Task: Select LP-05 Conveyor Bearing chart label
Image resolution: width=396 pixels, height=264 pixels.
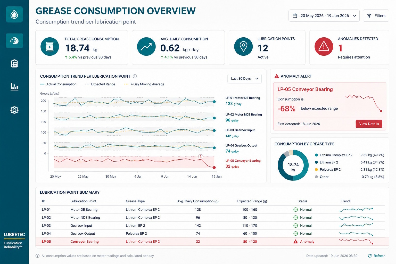Action: coord(243,161)
